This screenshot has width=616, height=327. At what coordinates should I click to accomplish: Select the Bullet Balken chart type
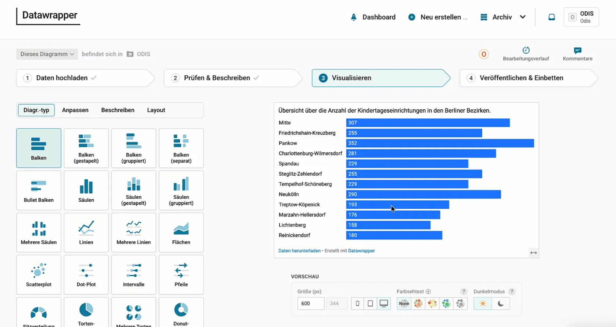click(39, 190)
